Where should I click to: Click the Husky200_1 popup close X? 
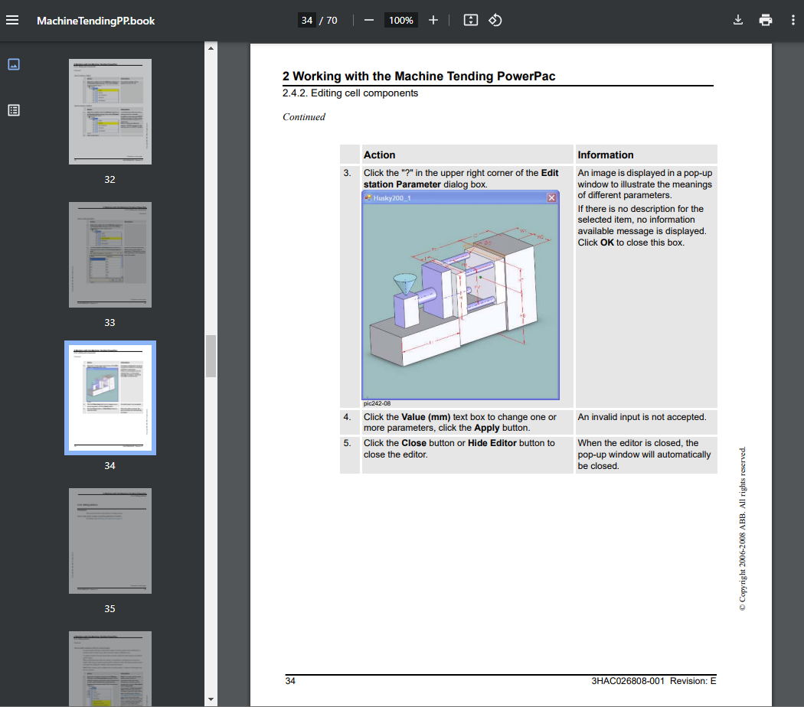[x=552, y=197]
